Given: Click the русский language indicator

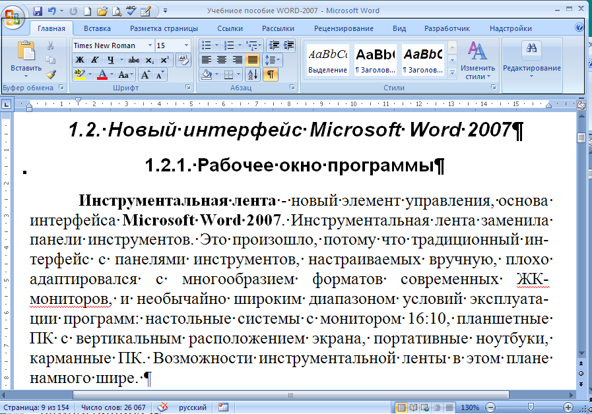Looking at the screenshot, I should (x=193, y=407).
